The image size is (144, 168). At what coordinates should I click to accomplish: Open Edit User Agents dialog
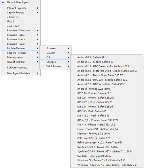pos(20,68)
